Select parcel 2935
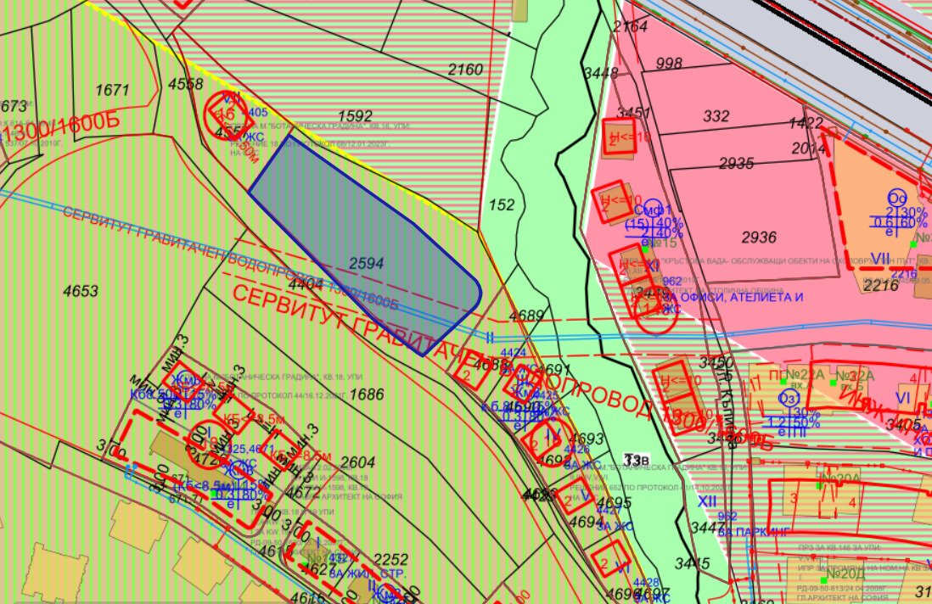932x604 pixels. [736, 163]
